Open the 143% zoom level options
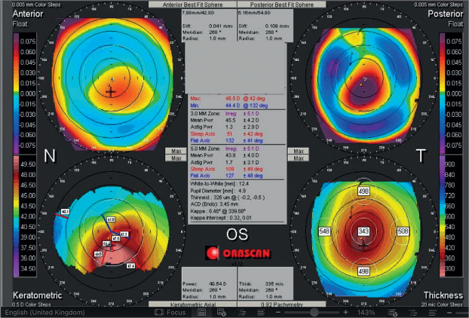Screen dimensions: 469x318 (x=366, y=312)
